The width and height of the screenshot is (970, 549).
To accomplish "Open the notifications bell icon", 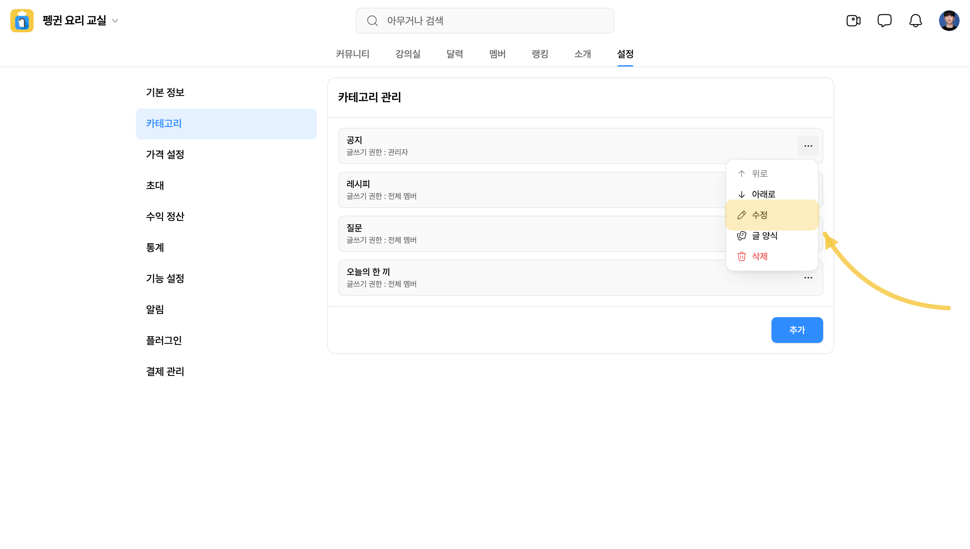I will coord(915,20).
